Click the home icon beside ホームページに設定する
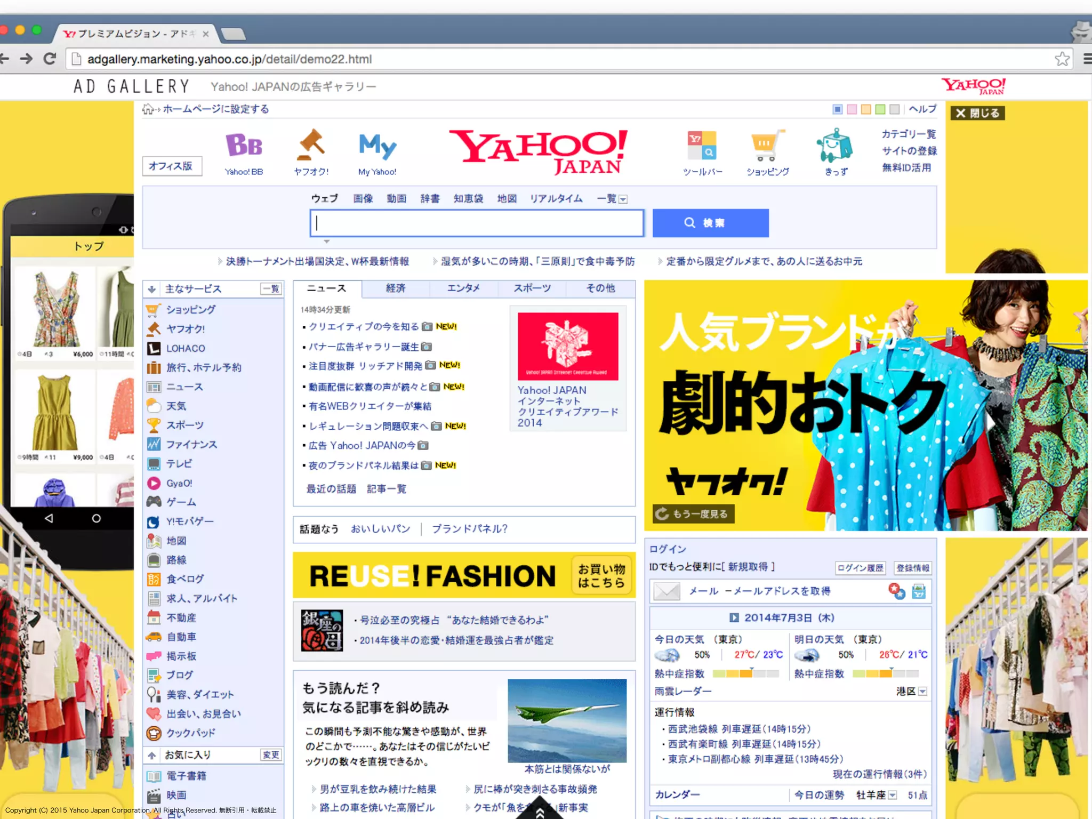Image resolution: width=1092 pixels, height=819 pixels. tap(148, 109)
